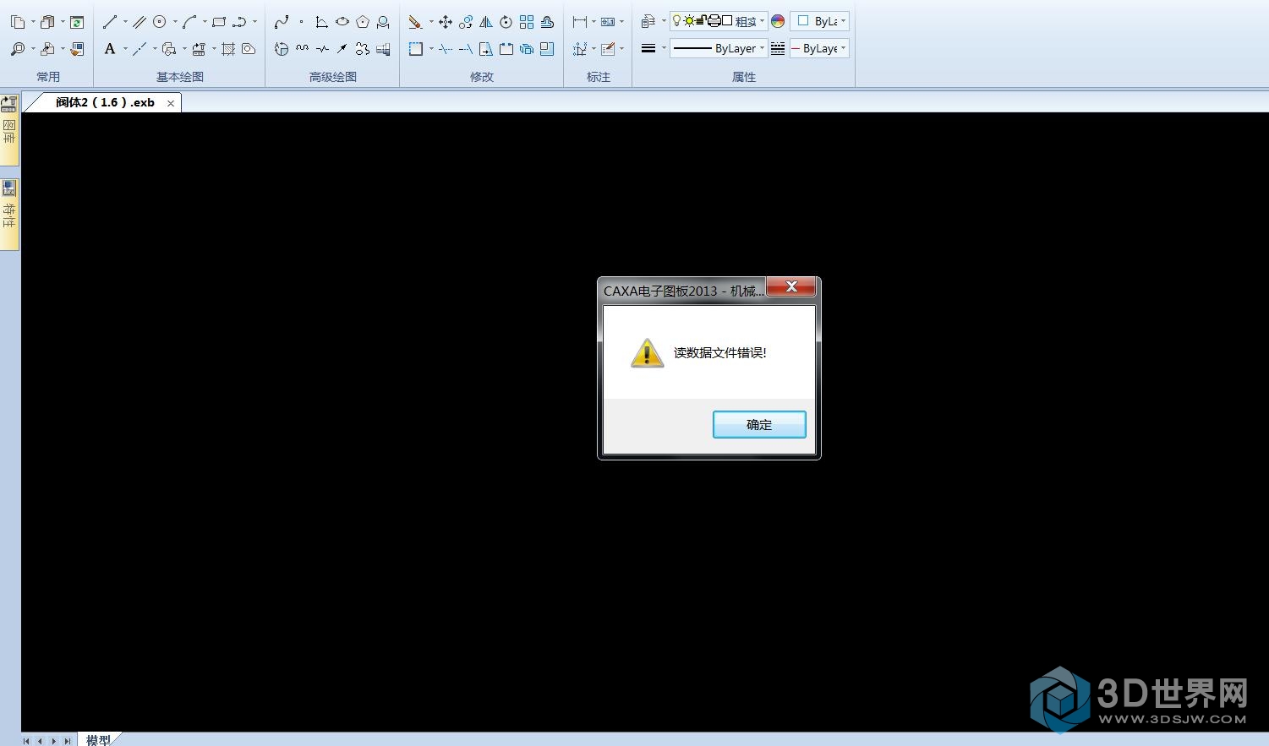Select the Extend tool
The image size is (1269, 746).
pos(466,49)
